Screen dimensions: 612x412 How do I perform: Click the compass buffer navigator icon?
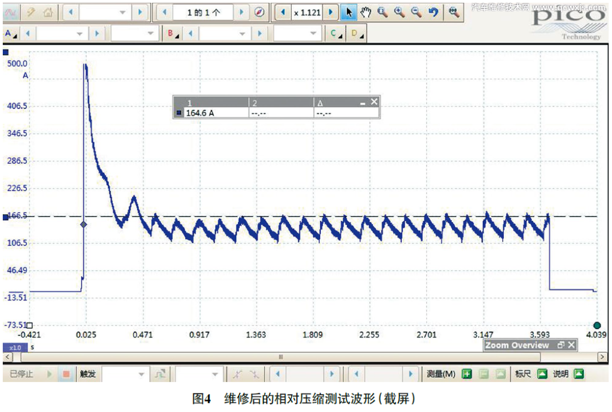coord(259,12)
